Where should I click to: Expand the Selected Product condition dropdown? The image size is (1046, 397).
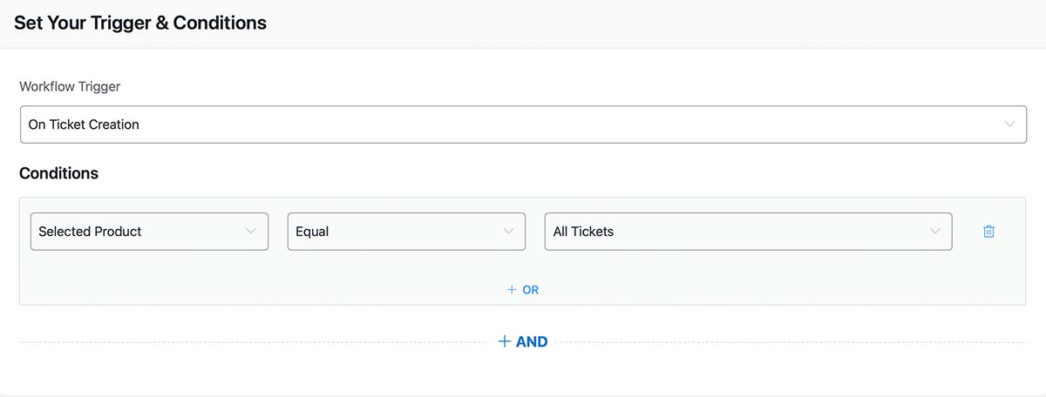click(x=149, y=232)
